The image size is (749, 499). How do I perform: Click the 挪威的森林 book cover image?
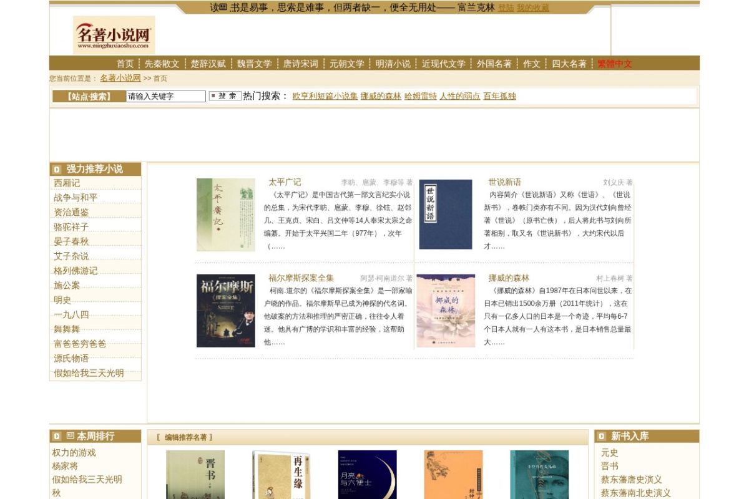coord(446,311)
